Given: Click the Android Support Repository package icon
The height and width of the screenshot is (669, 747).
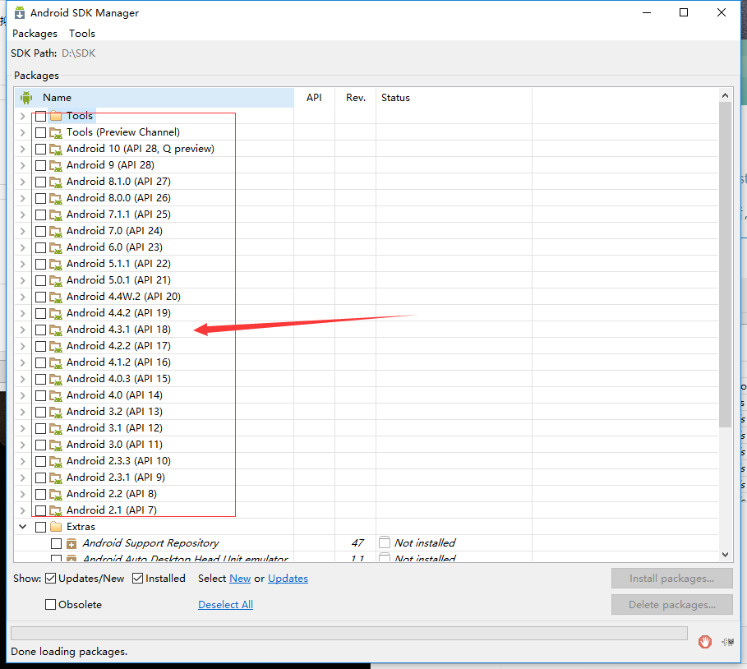Looking at the screenshot, I should [71, 543].
